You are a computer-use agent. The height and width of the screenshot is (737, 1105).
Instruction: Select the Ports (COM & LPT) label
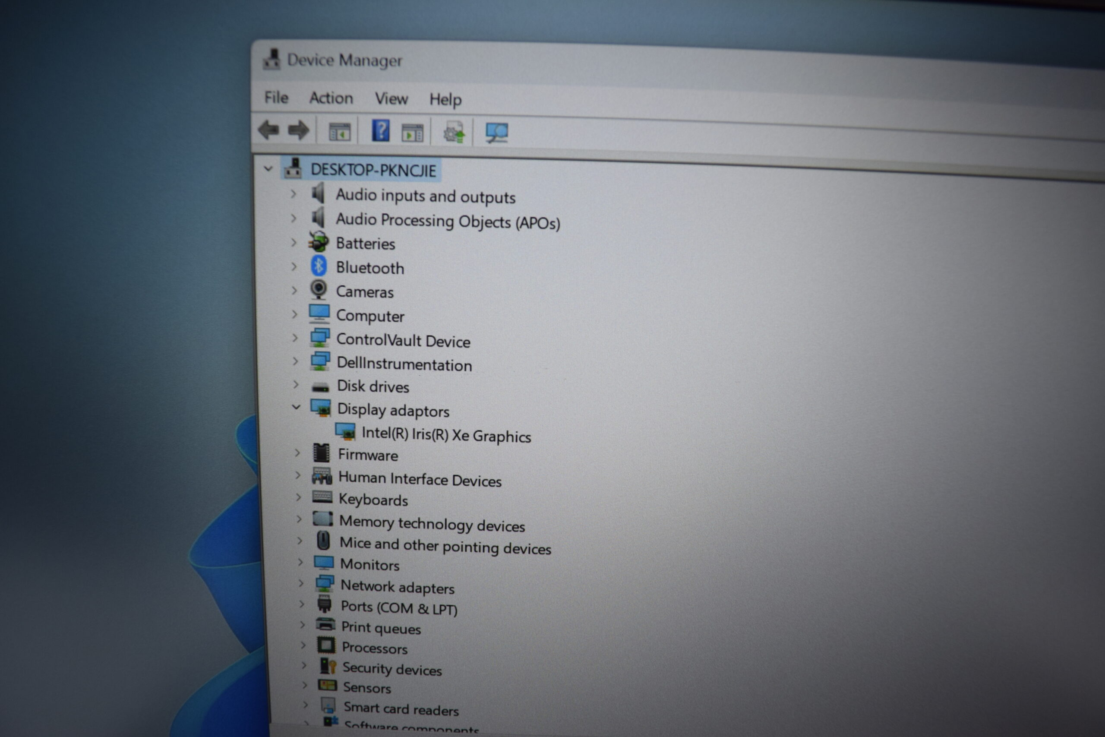pos(399,608)
